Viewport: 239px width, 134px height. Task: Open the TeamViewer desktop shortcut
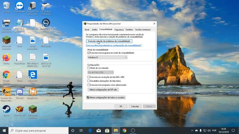19,7
